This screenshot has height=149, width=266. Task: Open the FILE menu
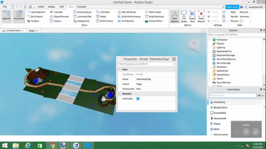[5, 7]
